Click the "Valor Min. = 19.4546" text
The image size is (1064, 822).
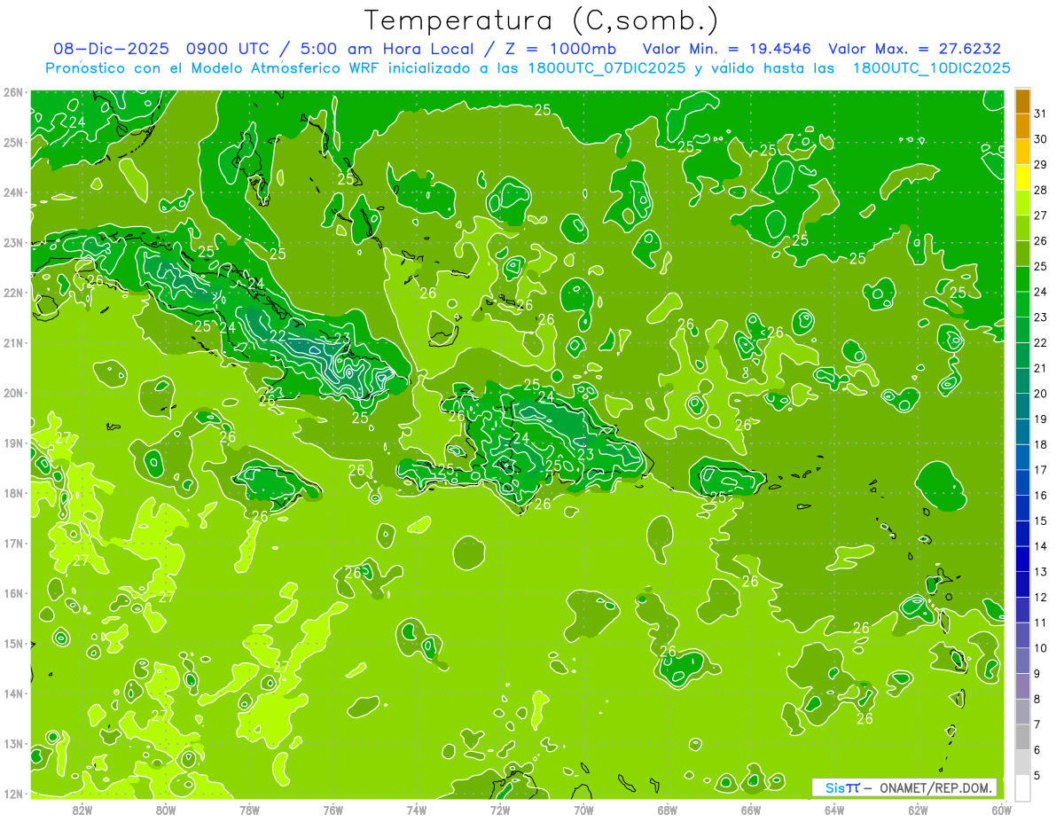click(x=727, y=49)
